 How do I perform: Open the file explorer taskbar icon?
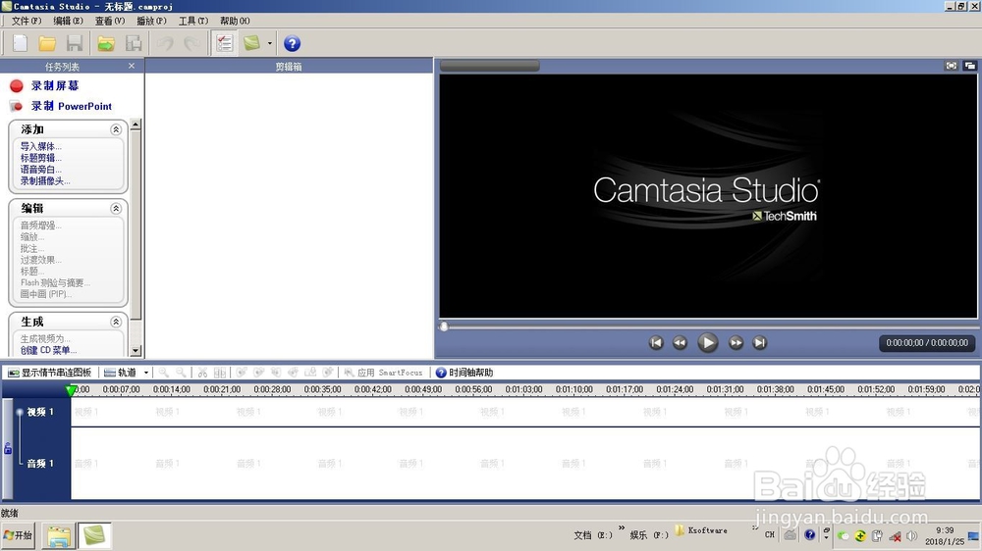[x=59, y=536]
